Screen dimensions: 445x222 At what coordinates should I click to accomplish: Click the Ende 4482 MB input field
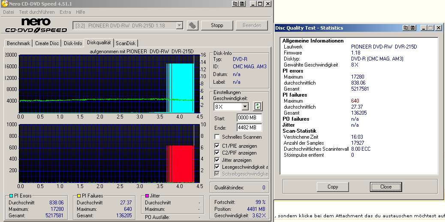click(249, 128)
